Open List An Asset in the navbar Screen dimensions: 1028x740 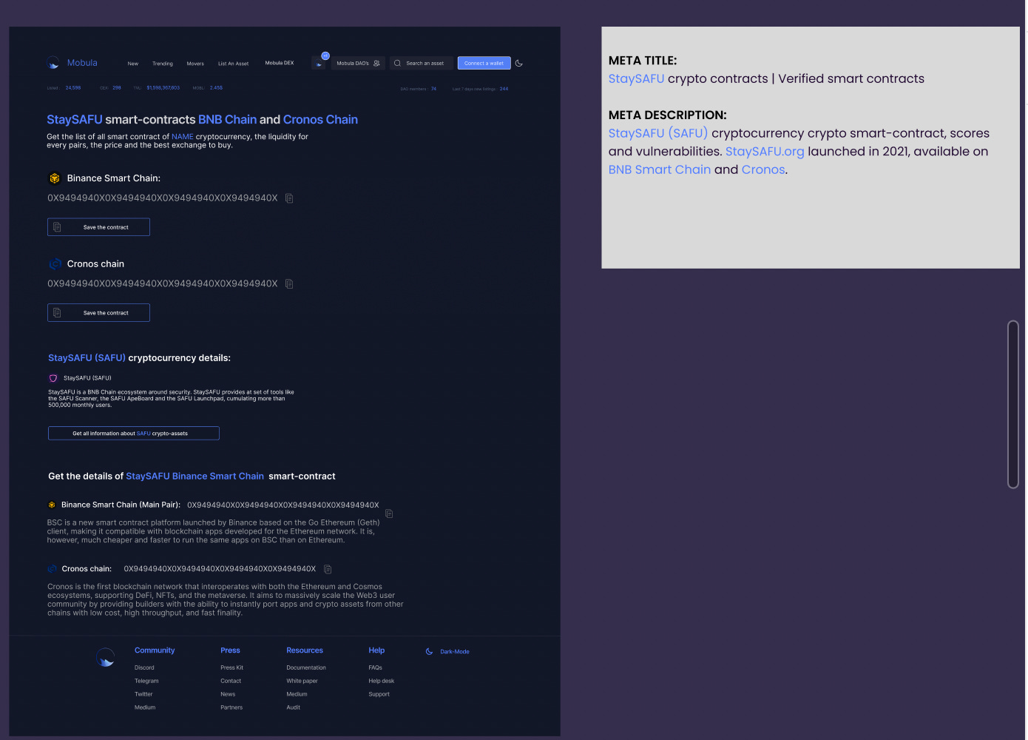tap(233, 64)
